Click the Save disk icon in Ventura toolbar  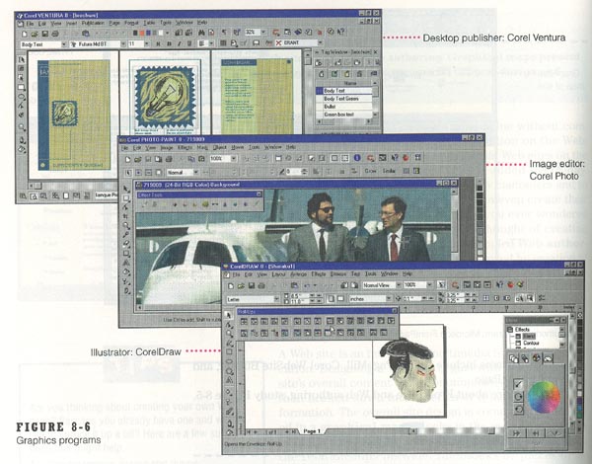(44, 34)
